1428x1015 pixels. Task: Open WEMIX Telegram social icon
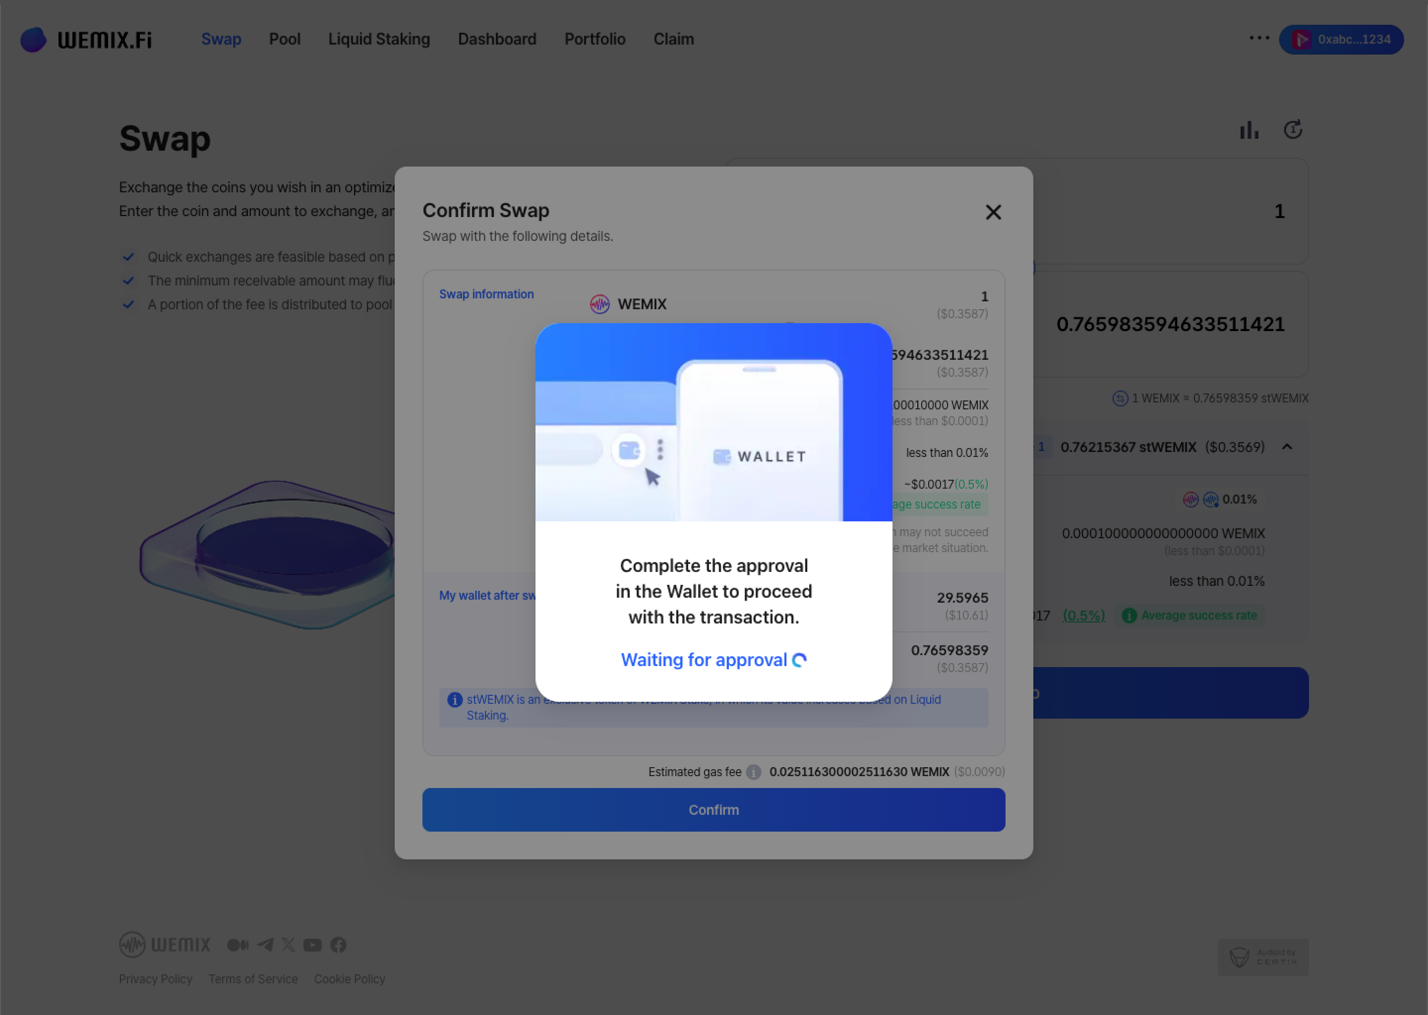point(265,944)
